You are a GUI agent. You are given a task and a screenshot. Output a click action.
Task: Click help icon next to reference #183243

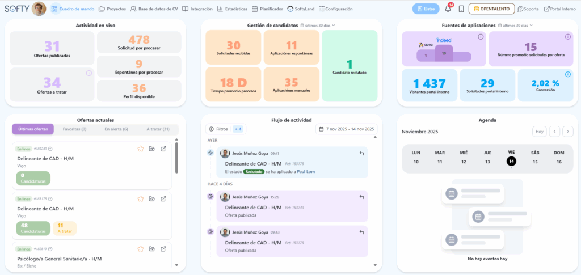click(x=50, y=149)
